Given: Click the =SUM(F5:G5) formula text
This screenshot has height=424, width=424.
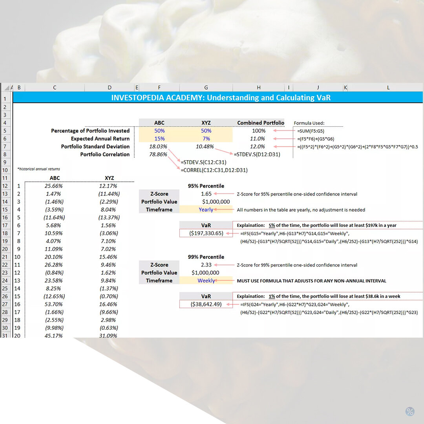Looking at the screenshot, I should tap(311, 131).
